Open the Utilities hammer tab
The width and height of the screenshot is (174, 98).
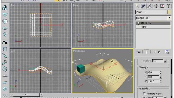click(x=168, y=6)
